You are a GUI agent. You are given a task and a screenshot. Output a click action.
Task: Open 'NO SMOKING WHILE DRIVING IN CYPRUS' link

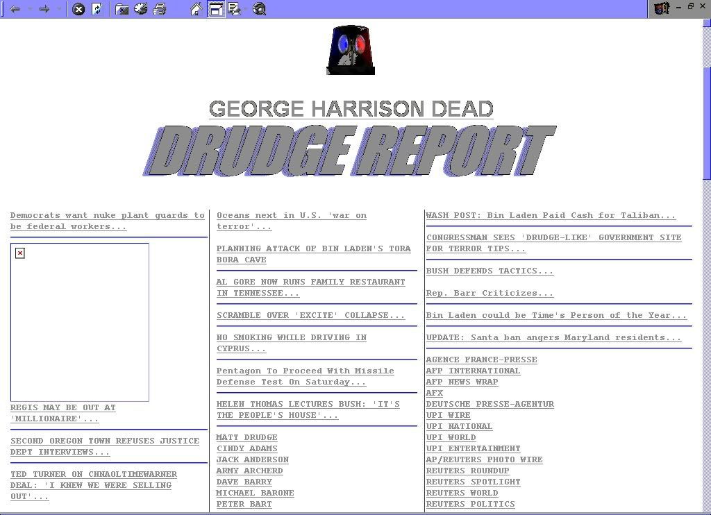click(292, 343)
